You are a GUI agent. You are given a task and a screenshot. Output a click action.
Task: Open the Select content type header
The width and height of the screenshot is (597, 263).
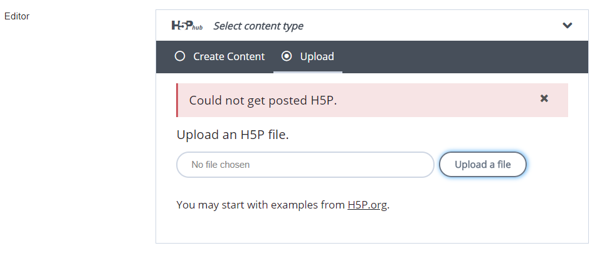(372, 26)
